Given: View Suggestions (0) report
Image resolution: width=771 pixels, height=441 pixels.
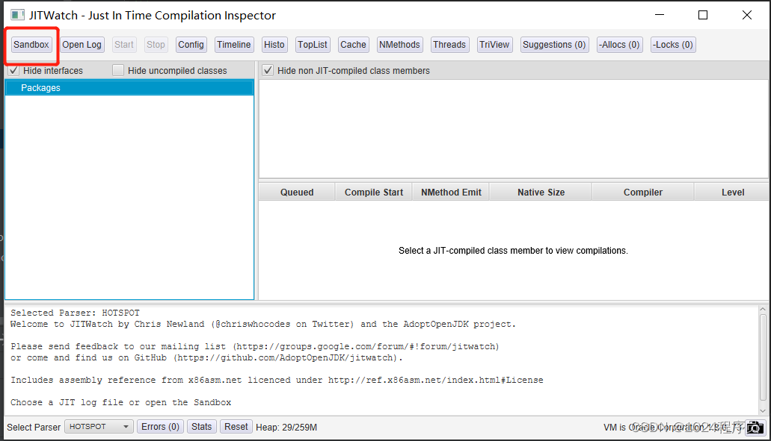Looking at the screenshot, I should [554, 45].
